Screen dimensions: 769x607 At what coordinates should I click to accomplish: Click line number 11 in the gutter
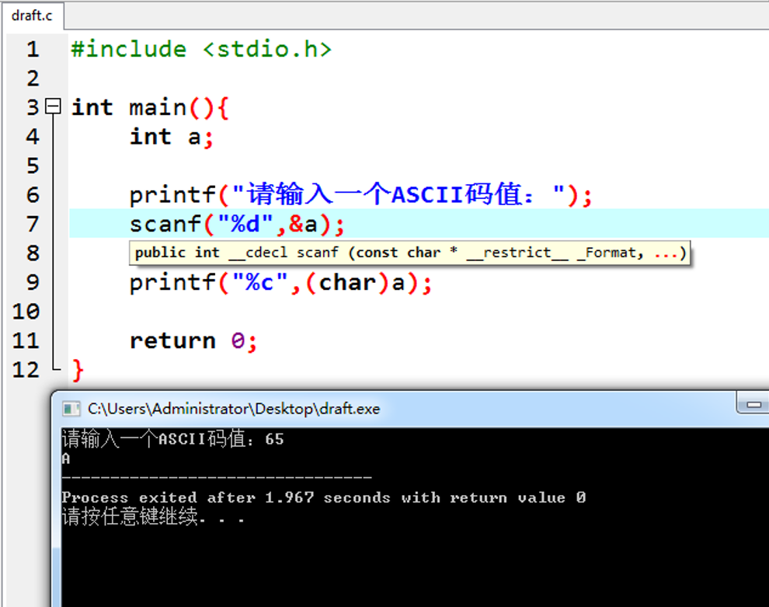[26, 341]
